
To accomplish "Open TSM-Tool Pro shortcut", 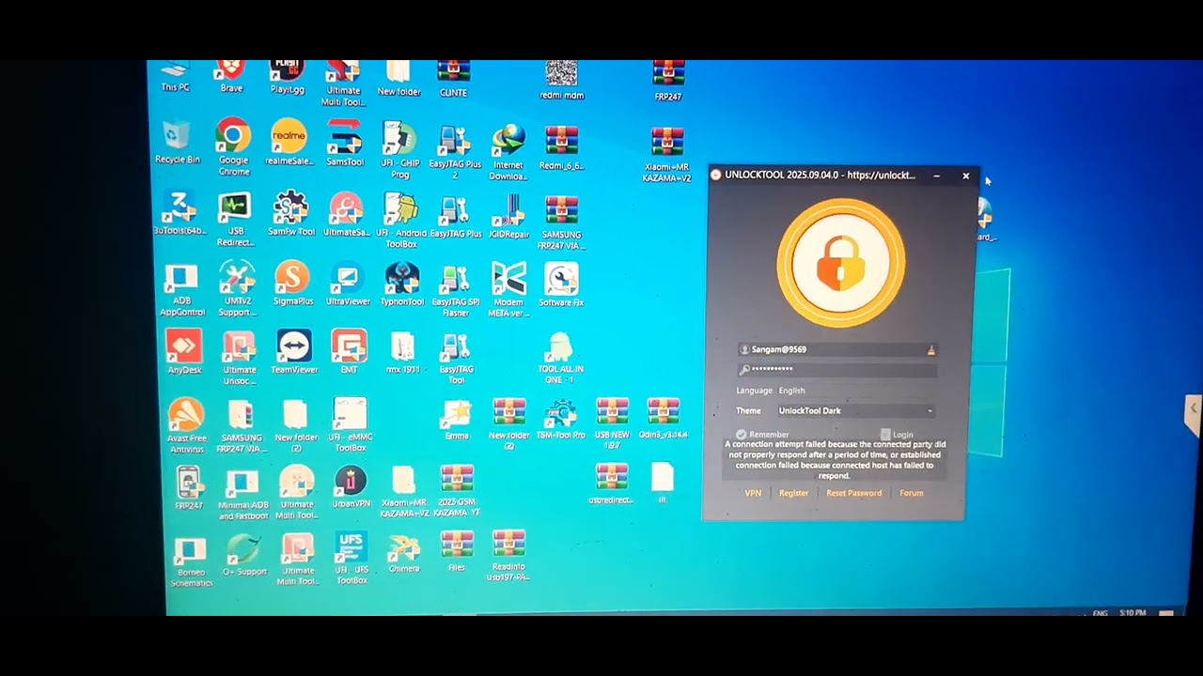I will tap(561, 419).
